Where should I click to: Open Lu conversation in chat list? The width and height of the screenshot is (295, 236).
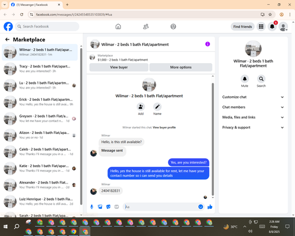(40, 86)
